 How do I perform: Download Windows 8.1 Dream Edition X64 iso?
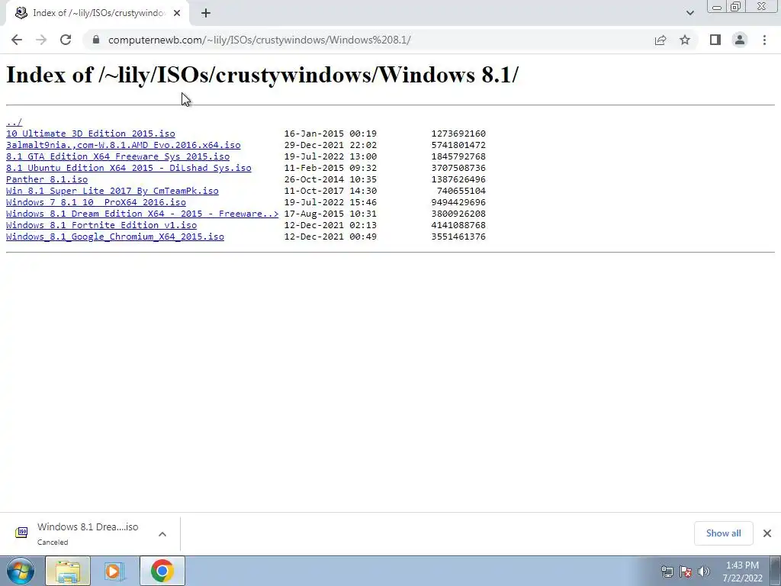[x=142, y=214]
